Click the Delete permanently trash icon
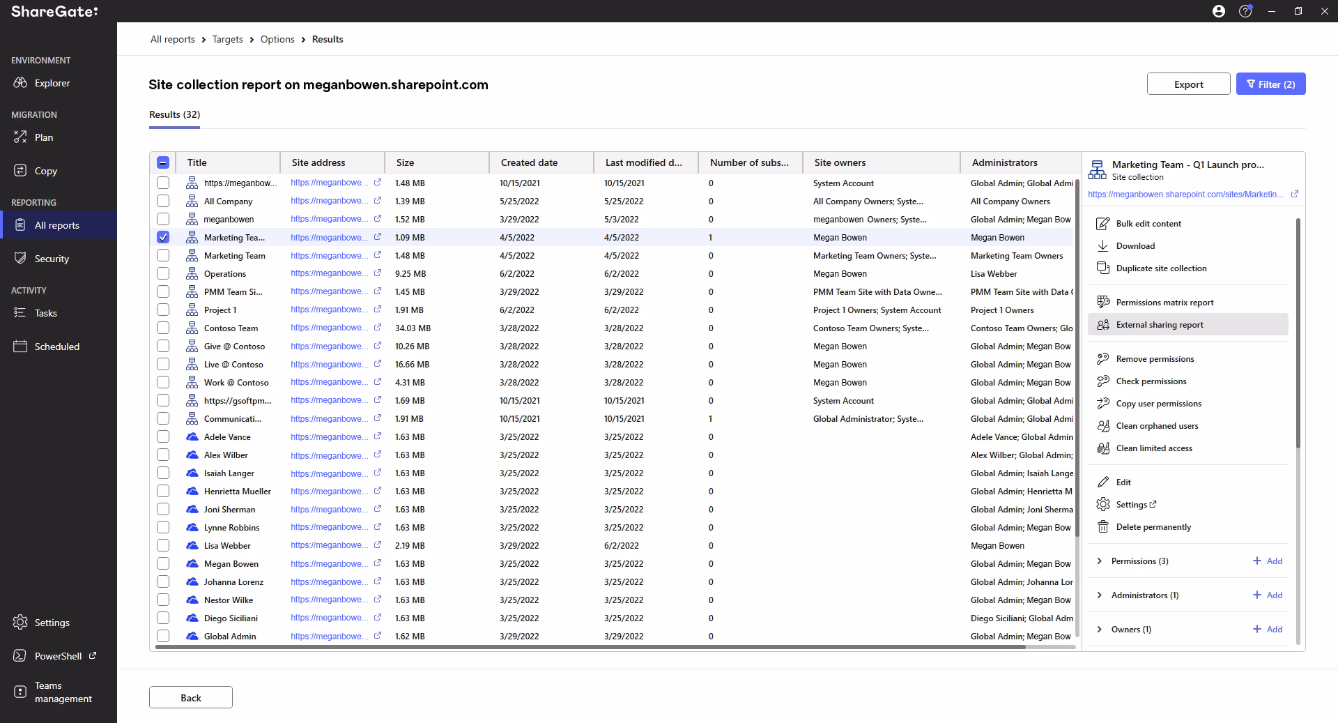 tap(1102, 527)
